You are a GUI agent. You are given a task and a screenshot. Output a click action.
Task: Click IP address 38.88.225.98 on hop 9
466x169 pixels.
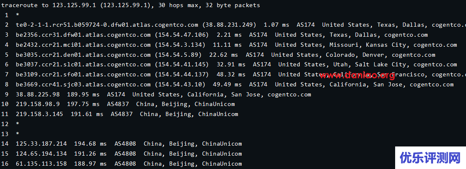[38, 95]
